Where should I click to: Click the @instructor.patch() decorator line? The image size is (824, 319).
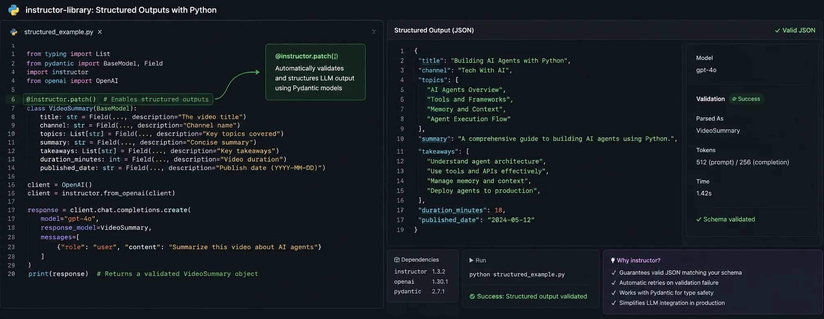click(x=117, y=99)
